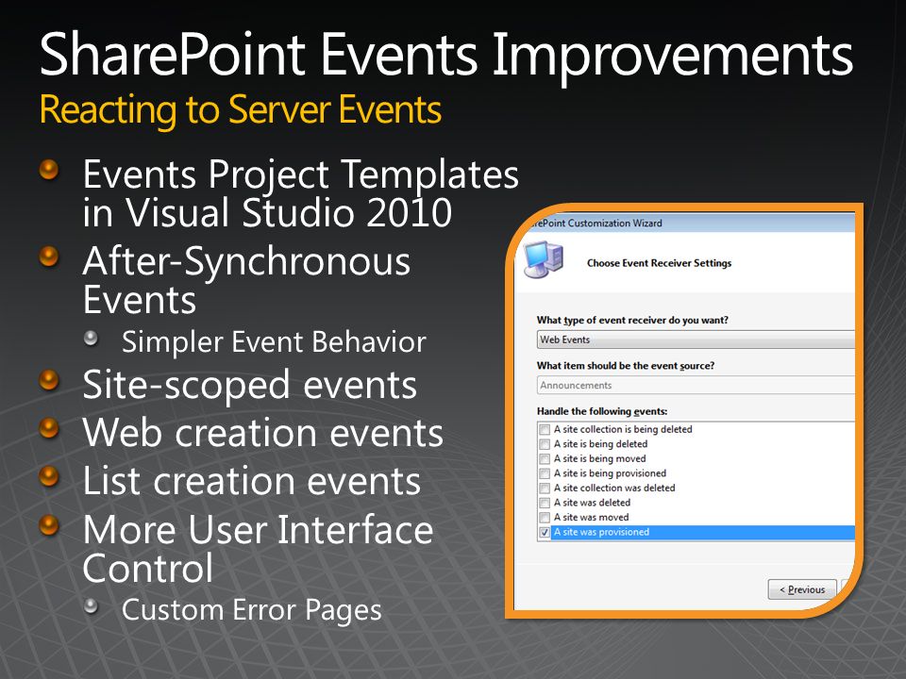This screenshot has height=679, width=906.
Task: Enable 'A site was moved' checkbox
Action: (545, 518)
